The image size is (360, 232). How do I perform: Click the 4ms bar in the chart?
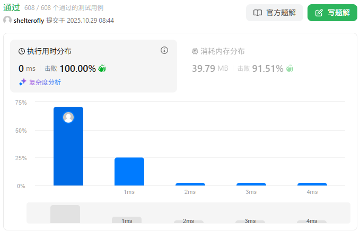coord(312,184)
